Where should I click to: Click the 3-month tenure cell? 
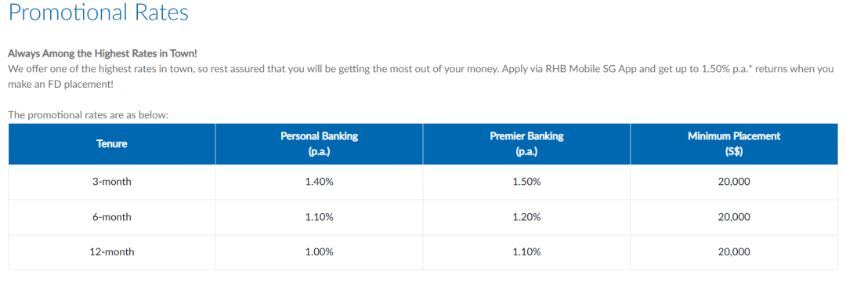(112, 182)
